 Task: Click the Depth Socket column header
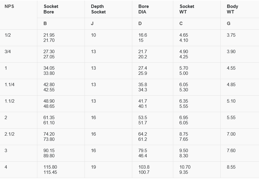[x=98, y=9]
